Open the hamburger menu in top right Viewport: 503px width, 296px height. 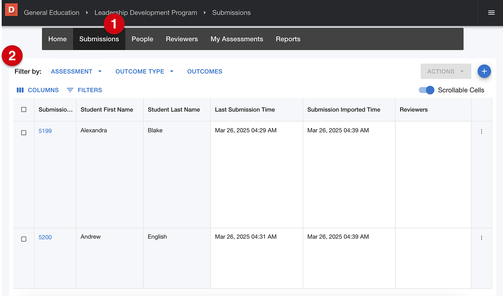[x=491, y=13]
